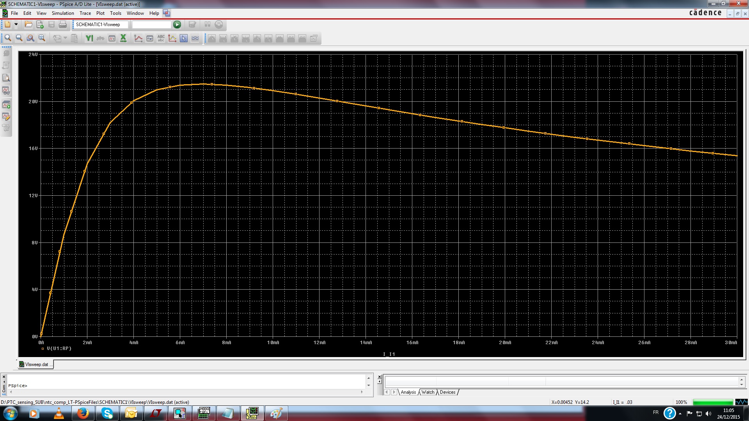749x421 pixels.
Task: Expand the New file dropdown arrow
Action: pos(16,25)
